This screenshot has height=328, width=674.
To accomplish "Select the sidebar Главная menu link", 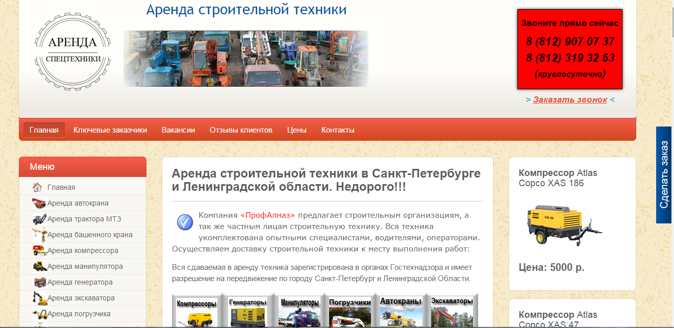I will pos(61,187).
